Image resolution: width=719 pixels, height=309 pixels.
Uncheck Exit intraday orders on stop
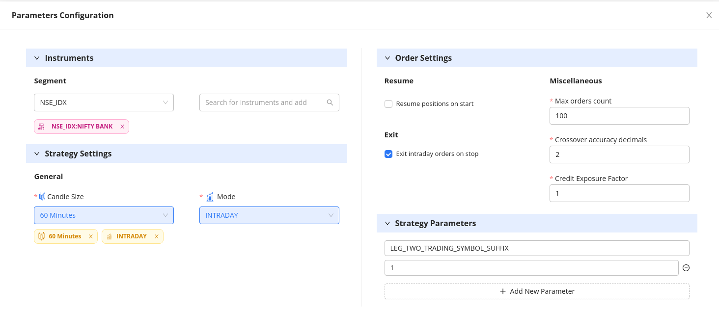tap(388, 154)
